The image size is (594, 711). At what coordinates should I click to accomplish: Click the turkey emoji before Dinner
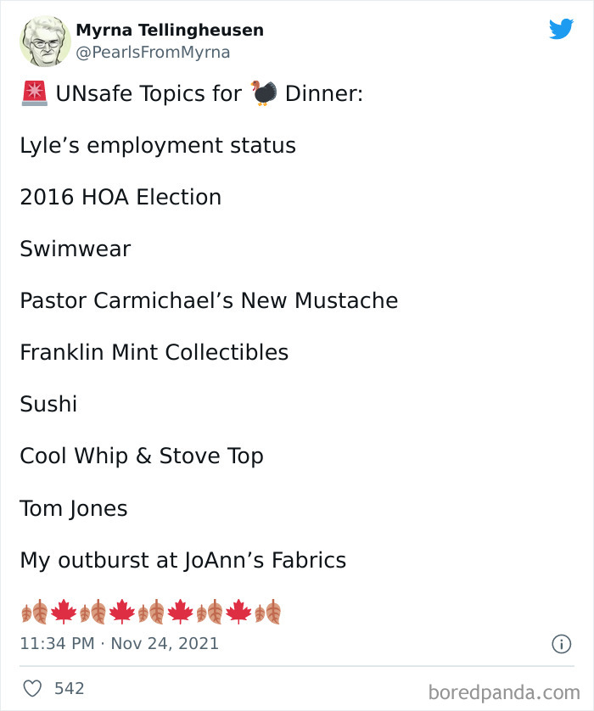[265, 93]
